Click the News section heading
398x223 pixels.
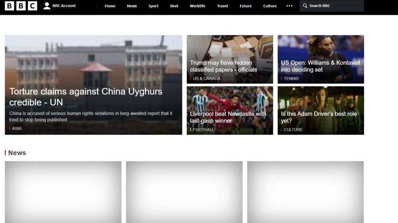pos(17,152)
